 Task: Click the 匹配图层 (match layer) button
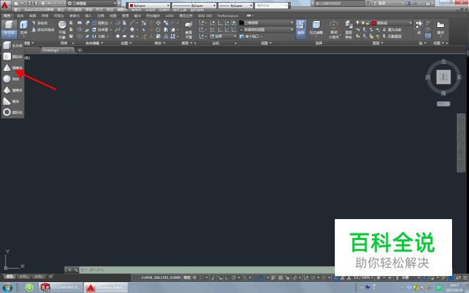click(x=392, y=36)
